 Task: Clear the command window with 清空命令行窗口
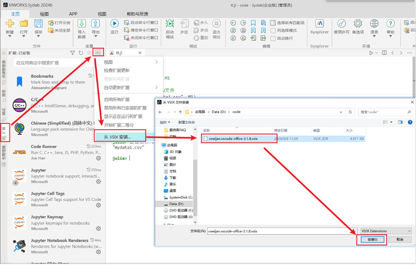[x=141, y=30]
